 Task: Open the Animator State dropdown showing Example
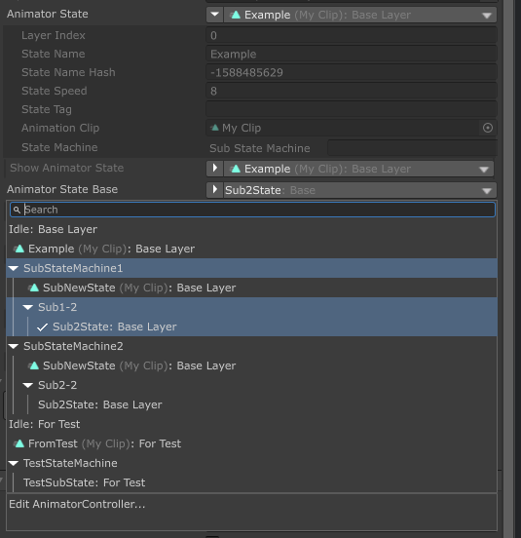(x=360, y=15)
